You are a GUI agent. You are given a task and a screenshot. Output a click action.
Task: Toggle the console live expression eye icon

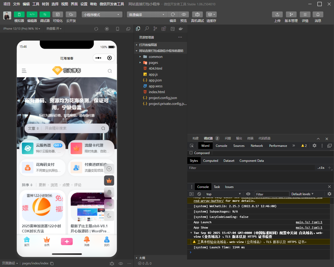pos(248,194)
